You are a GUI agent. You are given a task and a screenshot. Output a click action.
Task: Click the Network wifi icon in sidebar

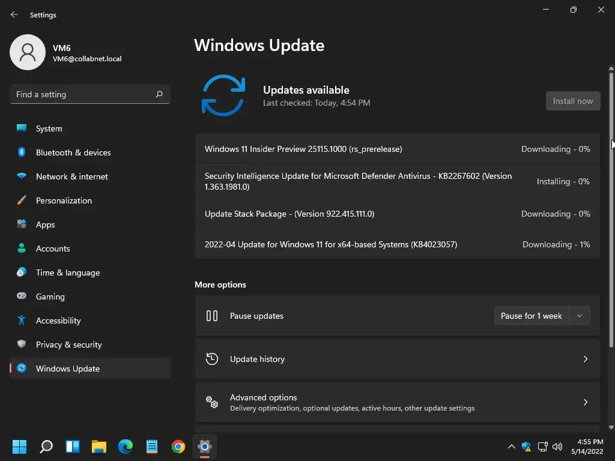coord(22,176)
